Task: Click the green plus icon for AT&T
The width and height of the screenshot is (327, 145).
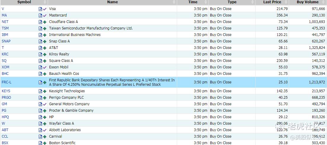Action: [x=45, y=48]
